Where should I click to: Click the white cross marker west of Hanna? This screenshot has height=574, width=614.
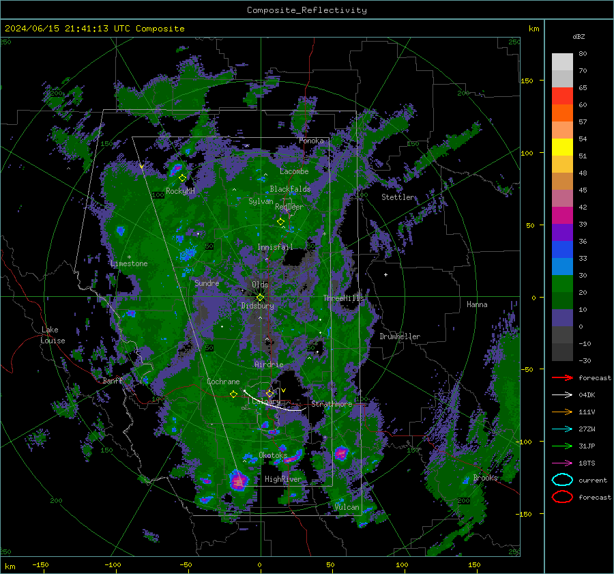[385, 274]
